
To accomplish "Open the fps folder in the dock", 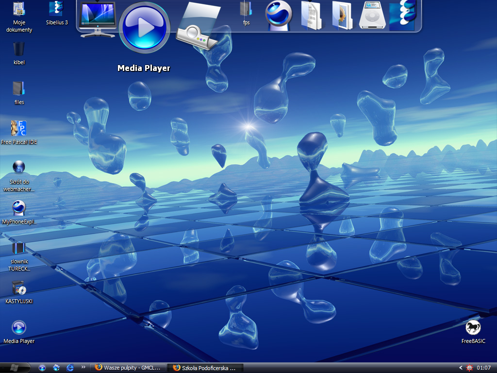I will click(246, 13).
